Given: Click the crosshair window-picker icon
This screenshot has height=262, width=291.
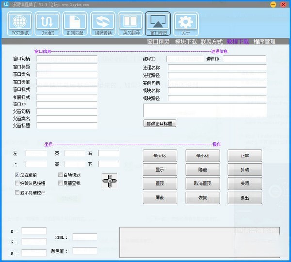Looking at the screenshot, I should (110, 181).
